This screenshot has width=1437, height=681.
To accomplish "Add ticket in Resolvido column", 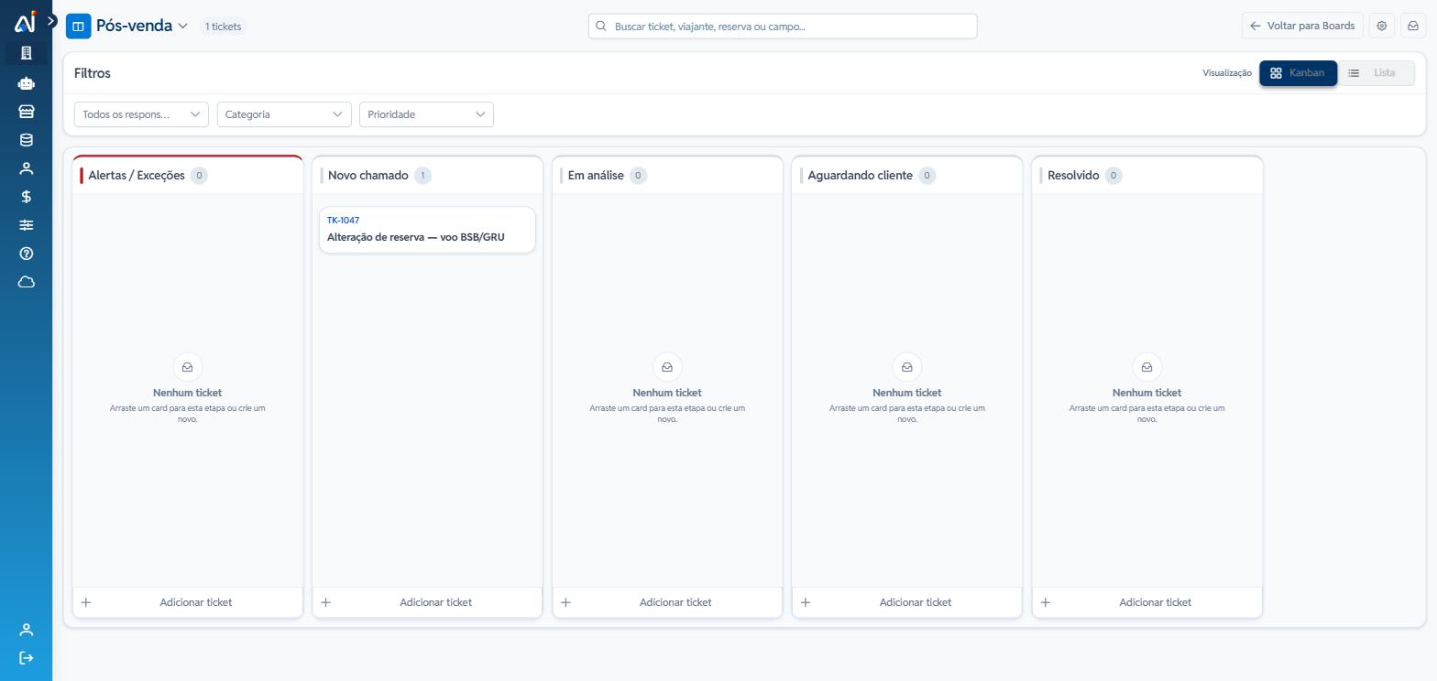I will (1147, 602).
